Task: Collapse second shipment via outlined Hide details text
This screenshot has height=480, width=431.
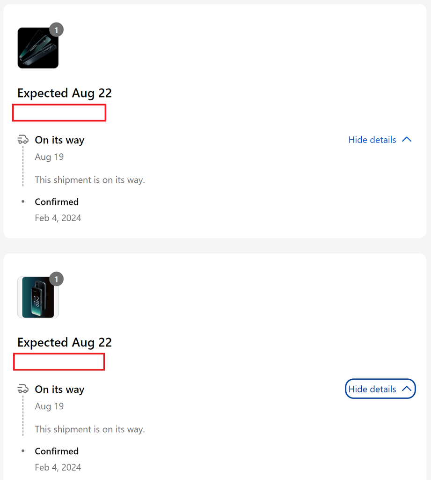Action: [x=373, y=389]
